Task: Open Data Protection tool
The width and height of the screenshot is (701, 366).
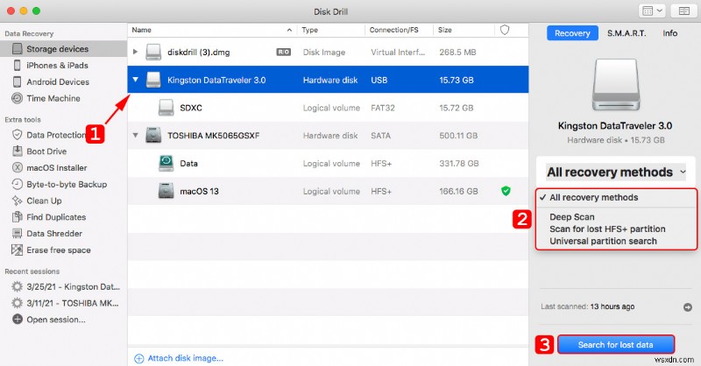Action: [56, 135]
